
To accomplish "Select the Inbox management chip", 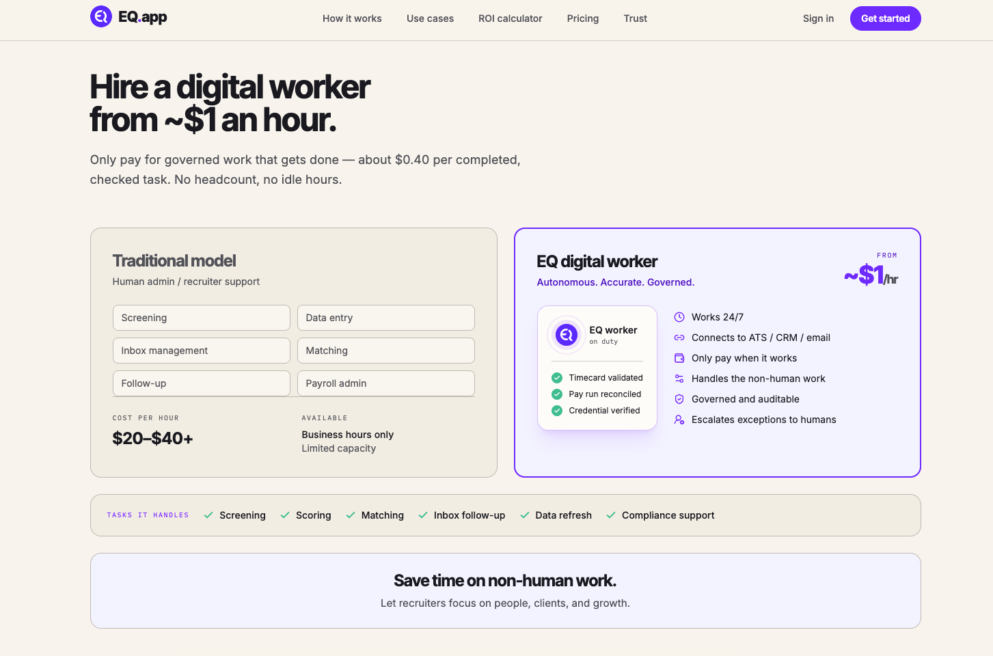I will coord(202,351).
